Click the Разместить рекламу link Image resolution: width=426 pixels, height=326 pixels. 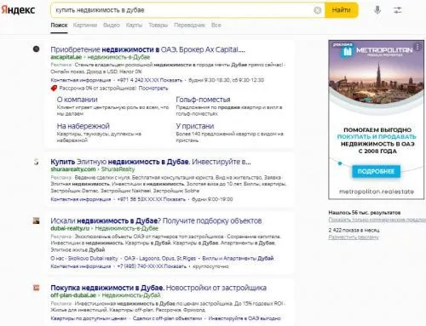click(354, 237)
